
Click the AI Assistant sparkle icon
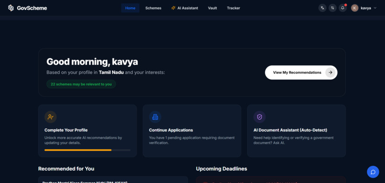(x=173, y=8)
